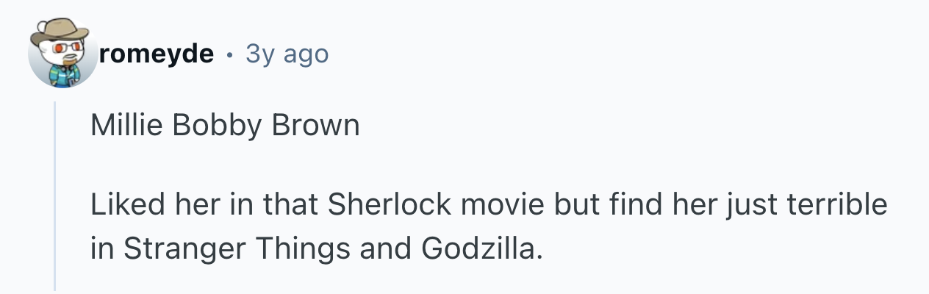Click the word 'Millie' in the comment
Screen dimensions: 929x294
coord(118,126)
